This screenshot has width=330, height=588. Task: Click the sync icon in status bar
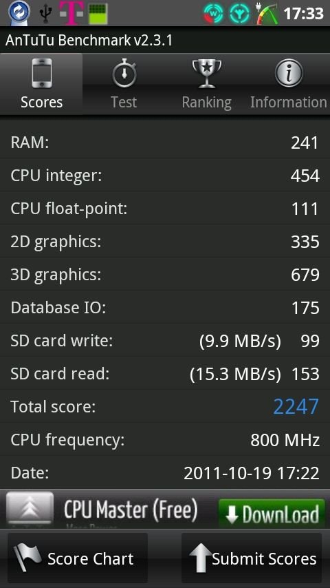[x=19, y=13]
